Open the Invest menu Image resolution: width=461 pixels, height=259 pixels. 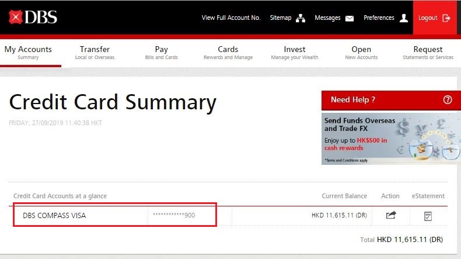click(295, 53)
